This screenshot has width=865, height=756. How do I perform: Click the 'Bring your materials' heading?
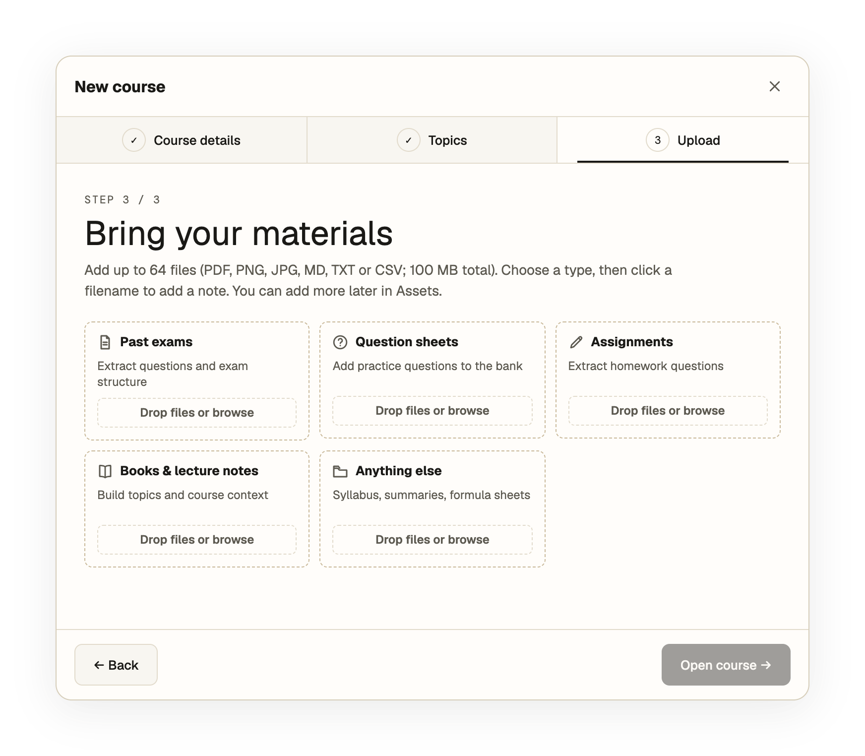point(239,234)
